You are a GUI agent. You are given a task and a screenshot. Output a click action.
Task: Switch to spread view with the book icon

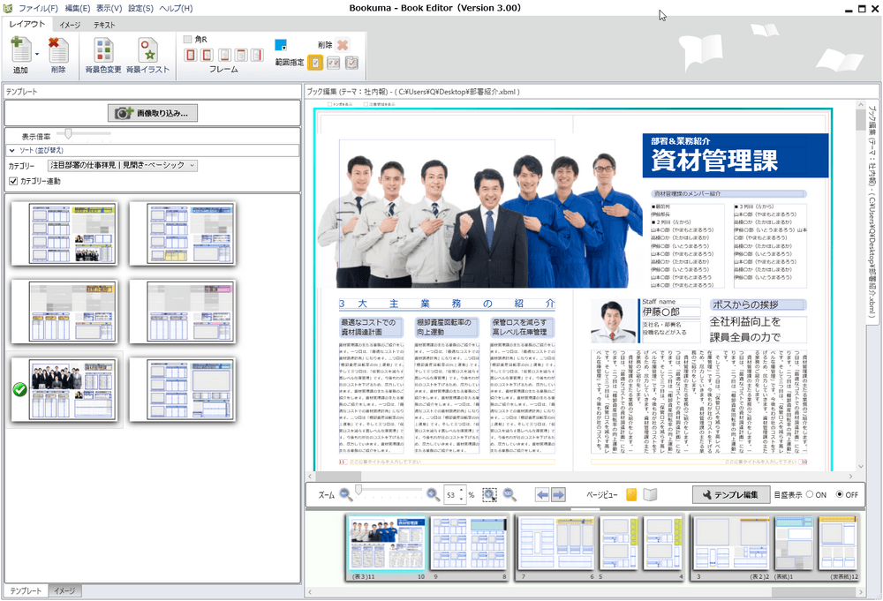(x=649, y=495)
